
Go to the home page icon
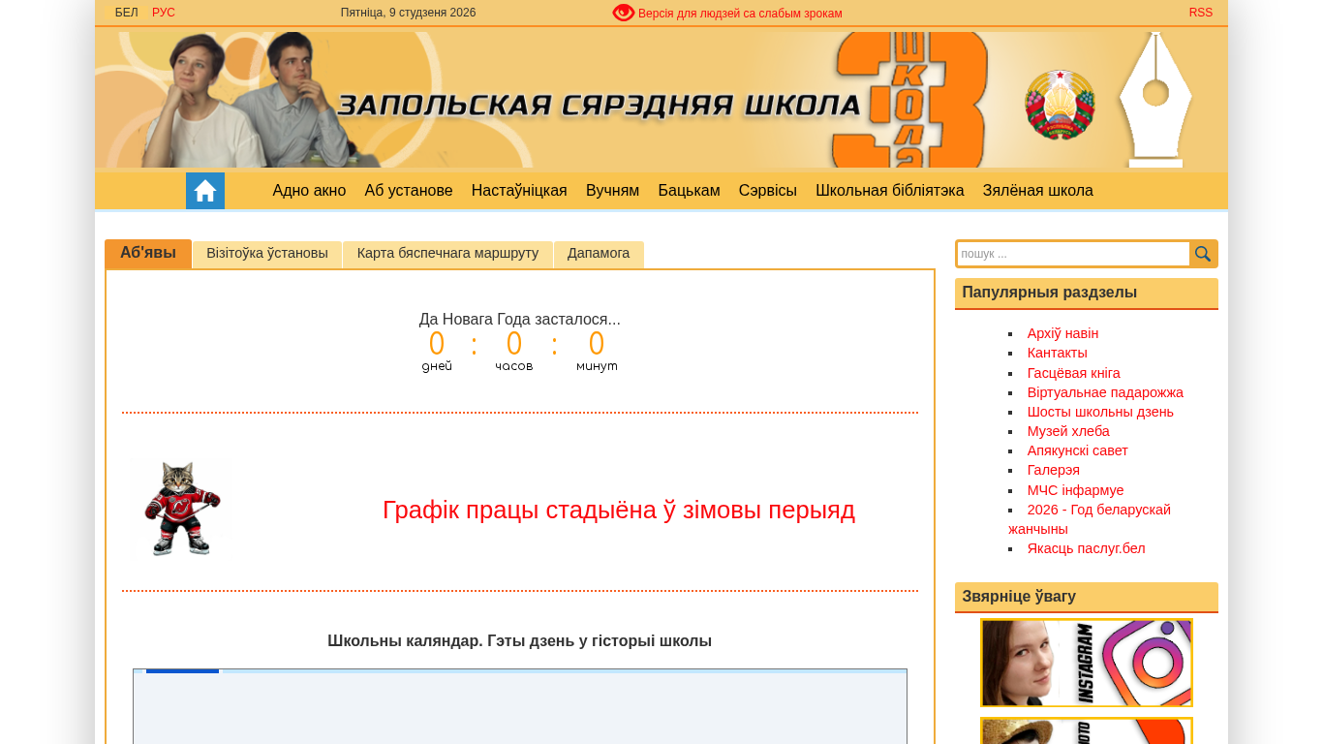click(x=205, y=191)
